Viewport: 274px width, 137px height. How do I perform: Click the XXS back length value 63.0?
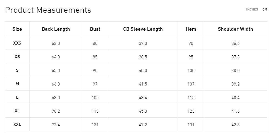pos(56,43)
